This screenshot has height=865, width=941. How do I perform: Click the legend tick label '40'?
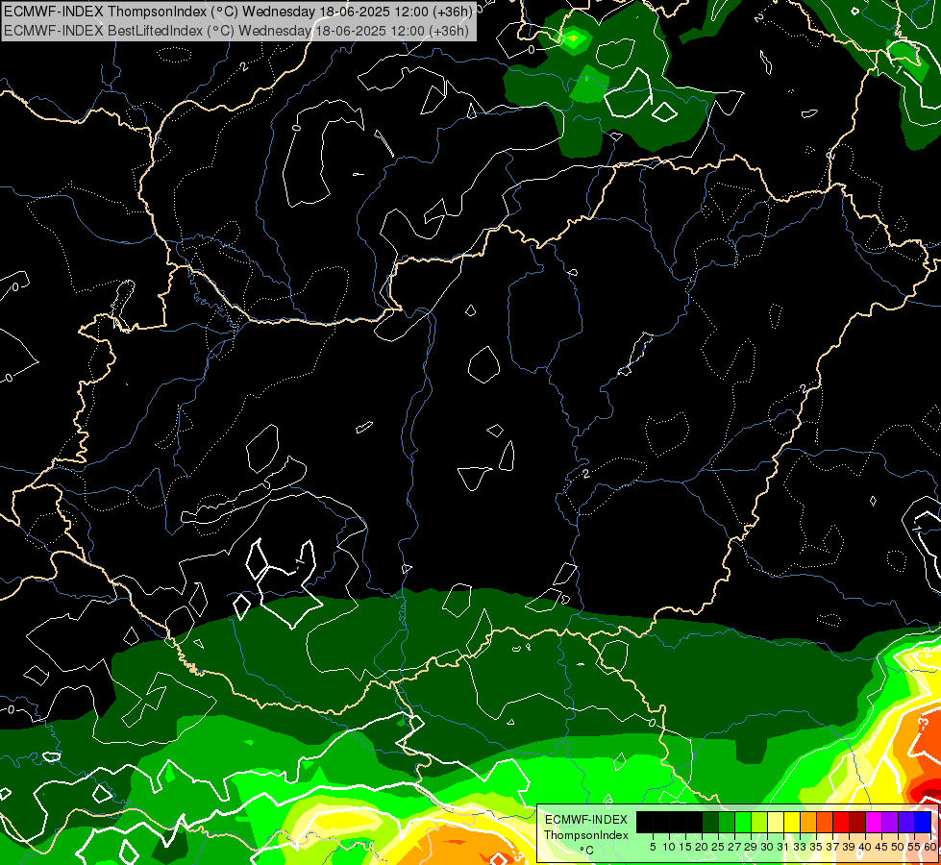pyautogui.click(x=865, y=847)
